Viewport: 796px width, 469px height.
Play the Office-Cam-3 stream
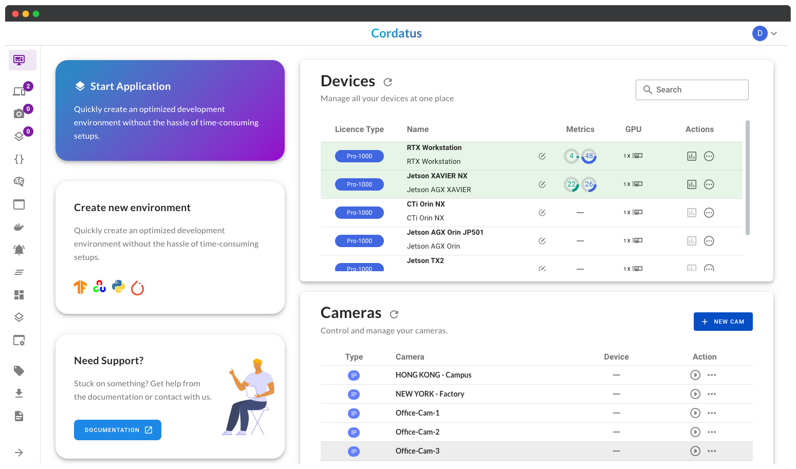[695, 451]
